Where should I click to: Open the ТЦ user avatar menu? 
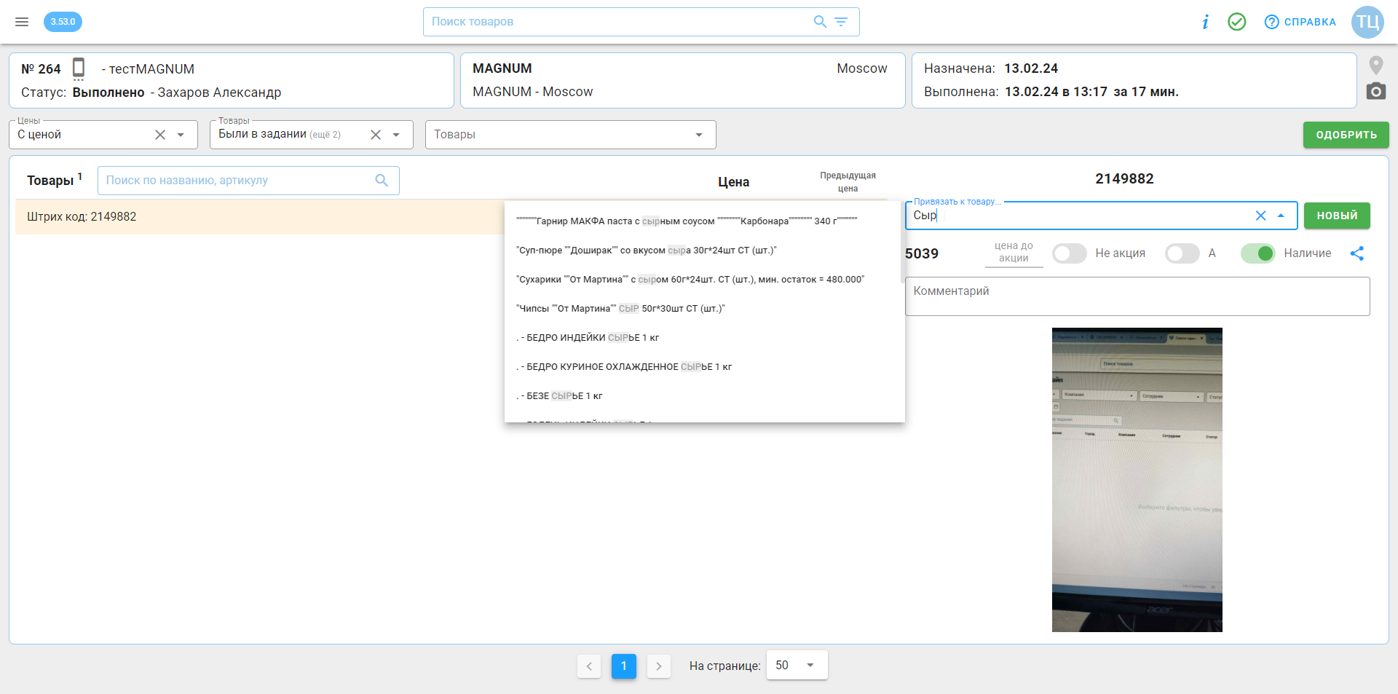point(1367,22)
